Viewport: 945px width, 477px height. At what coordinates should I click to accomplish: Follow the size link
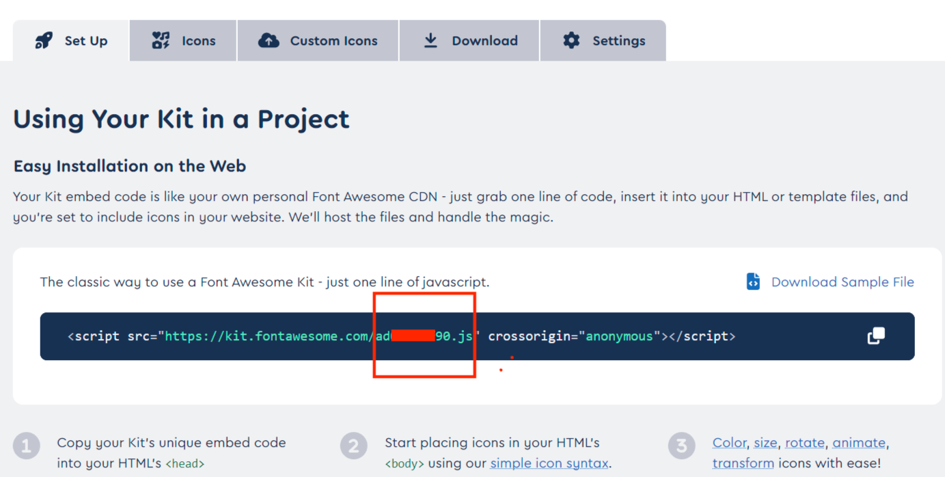click(x=765, y=443)
